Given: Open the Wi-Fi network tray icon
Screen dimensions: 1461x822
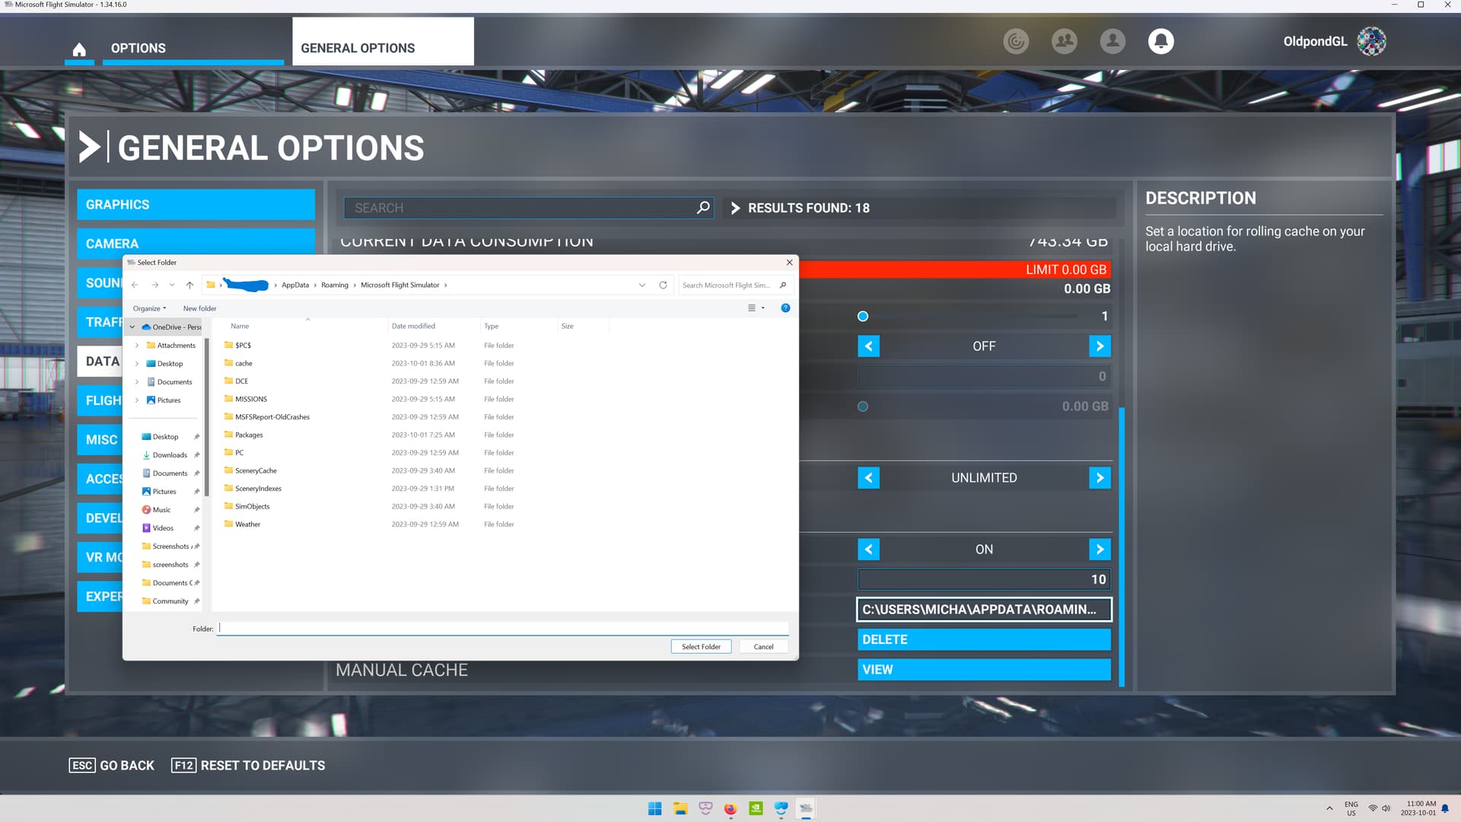Looking at the screenshot, I should [1373, 808].
